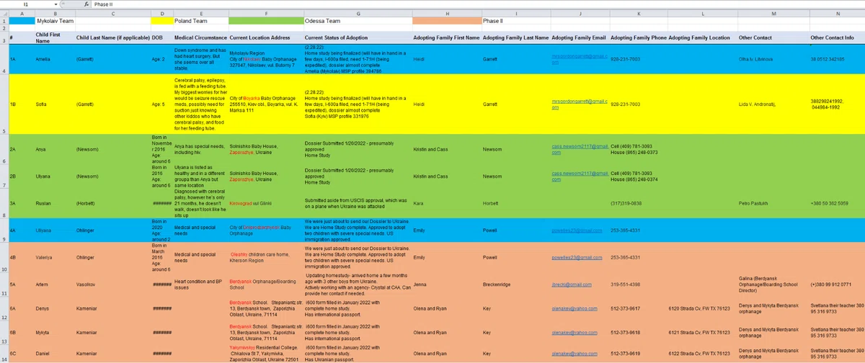Select the 'Kara' first name cell
865x363 pixels.
click(x=446, y=203)
